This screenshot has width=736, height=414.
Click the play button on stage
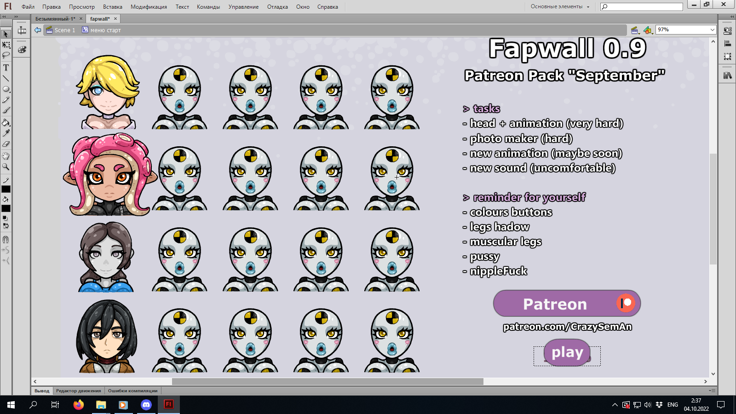[567, 353]
